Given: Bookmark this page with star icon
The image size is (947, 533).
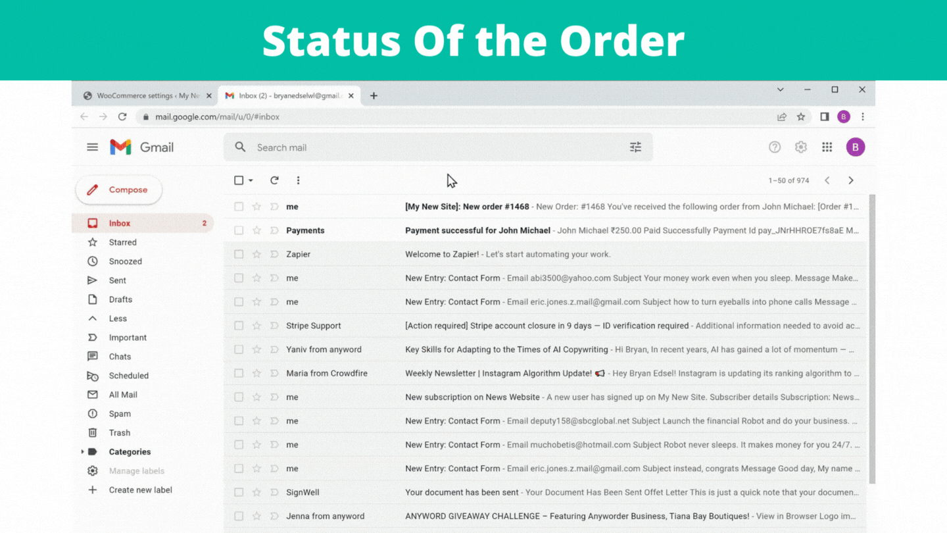Looking at the screenshot, I should click(x=800, y=116).
